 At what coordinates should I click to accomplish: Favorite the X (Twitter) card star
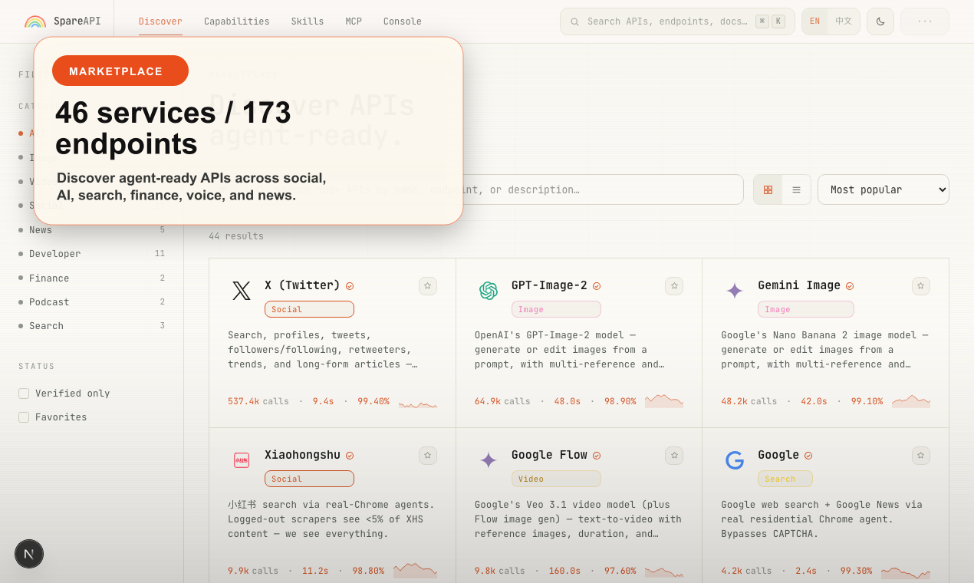(x=428, y=286)
